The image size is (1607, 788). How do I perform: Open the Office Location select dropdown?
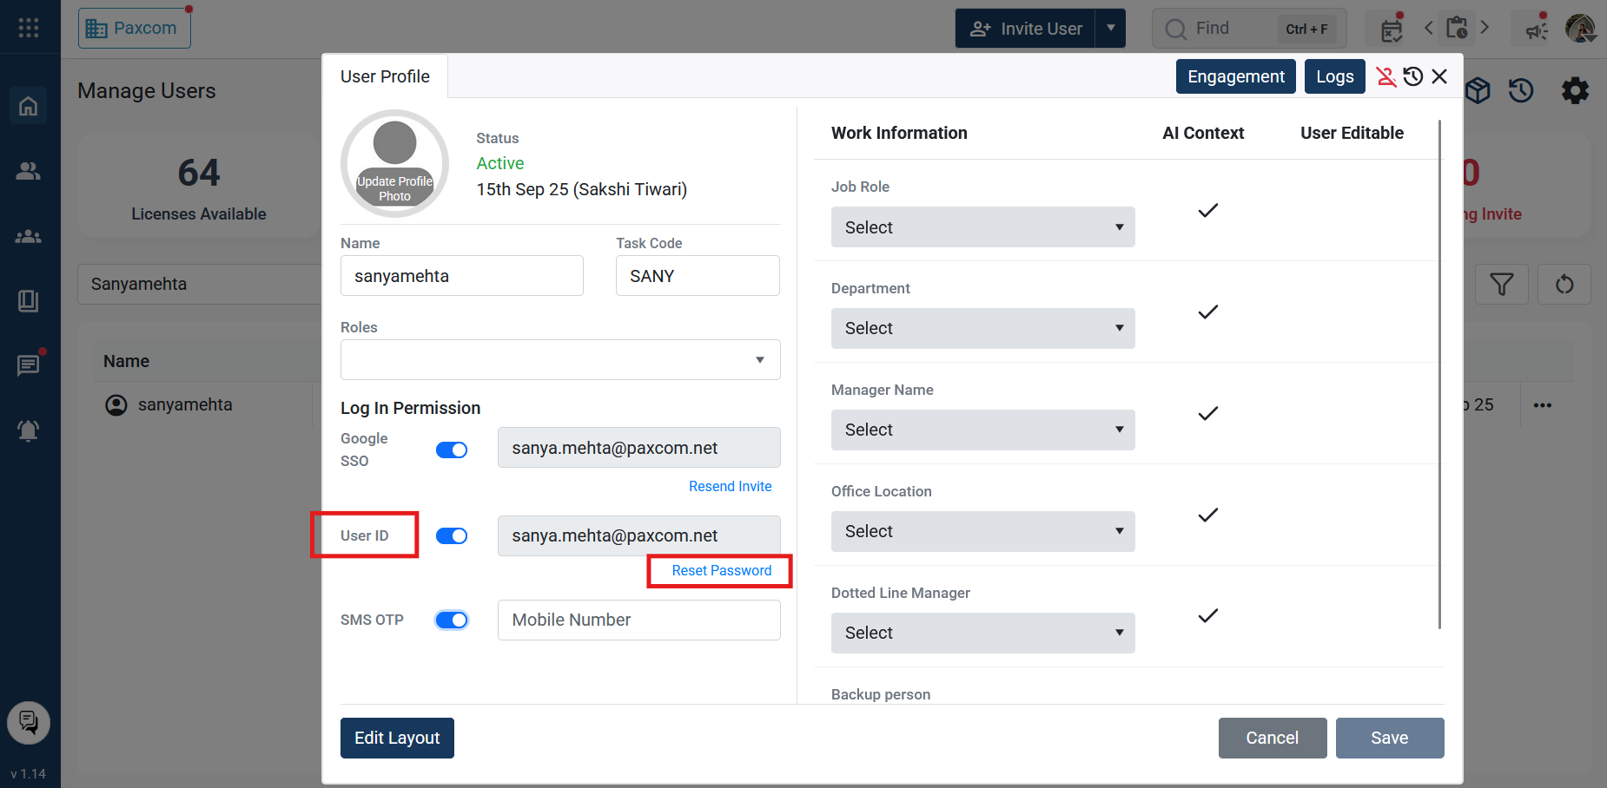point(982,531)
